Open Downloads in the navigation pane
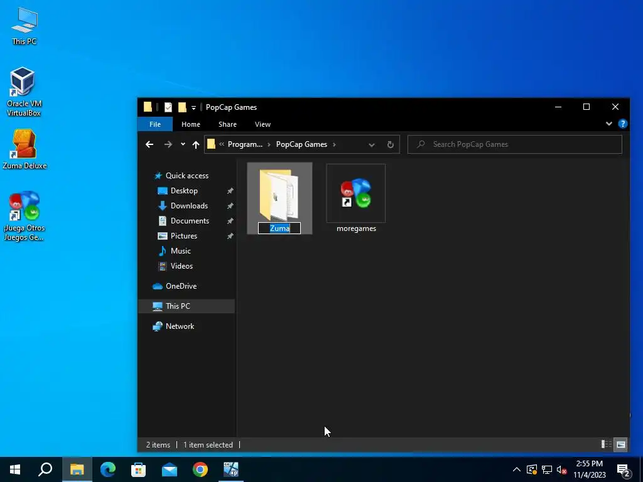 [189, 206]
